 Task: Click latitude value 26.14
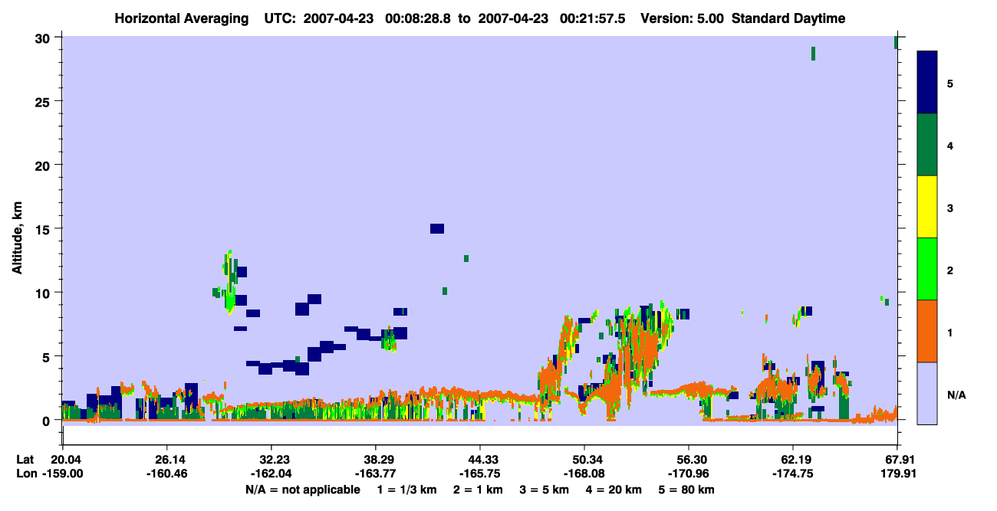pos(167,460)
